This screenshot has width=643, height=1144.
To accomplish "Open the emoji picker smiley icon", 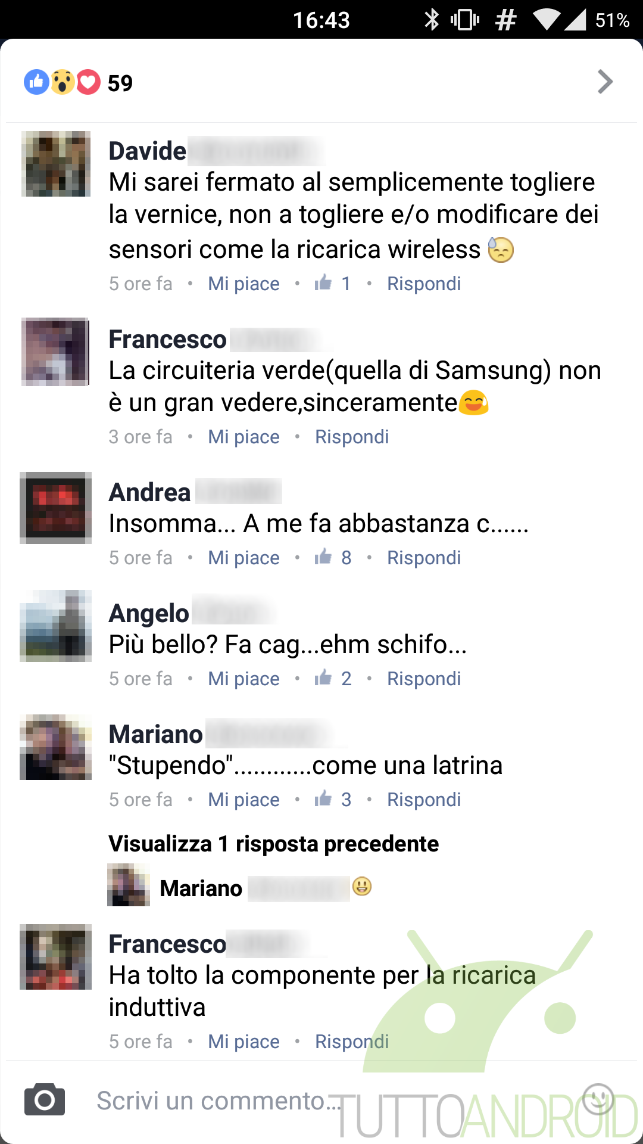I will (x=598, y=1099).
